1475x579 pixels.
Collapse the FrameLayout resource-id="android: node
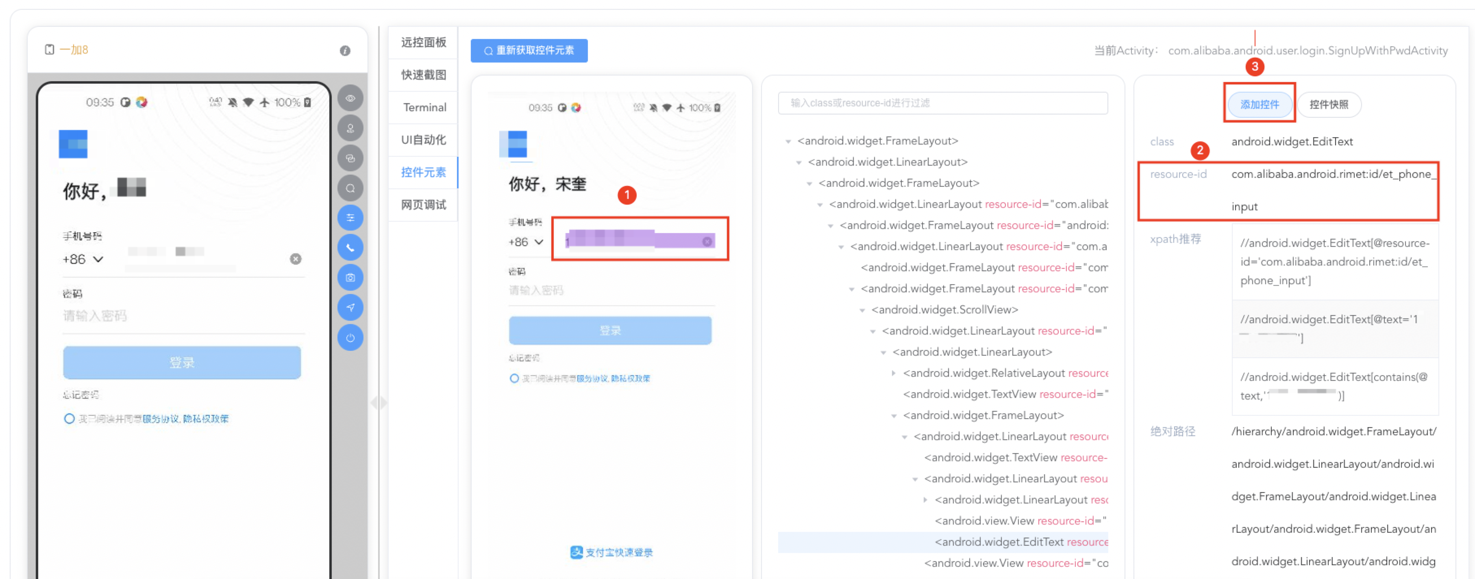tap(830, 226)
